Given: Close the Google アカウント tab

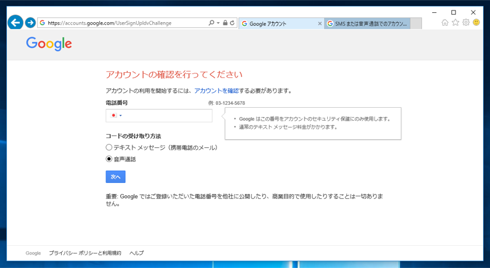Looking at the screenshot, I should [x=320, y=23].
